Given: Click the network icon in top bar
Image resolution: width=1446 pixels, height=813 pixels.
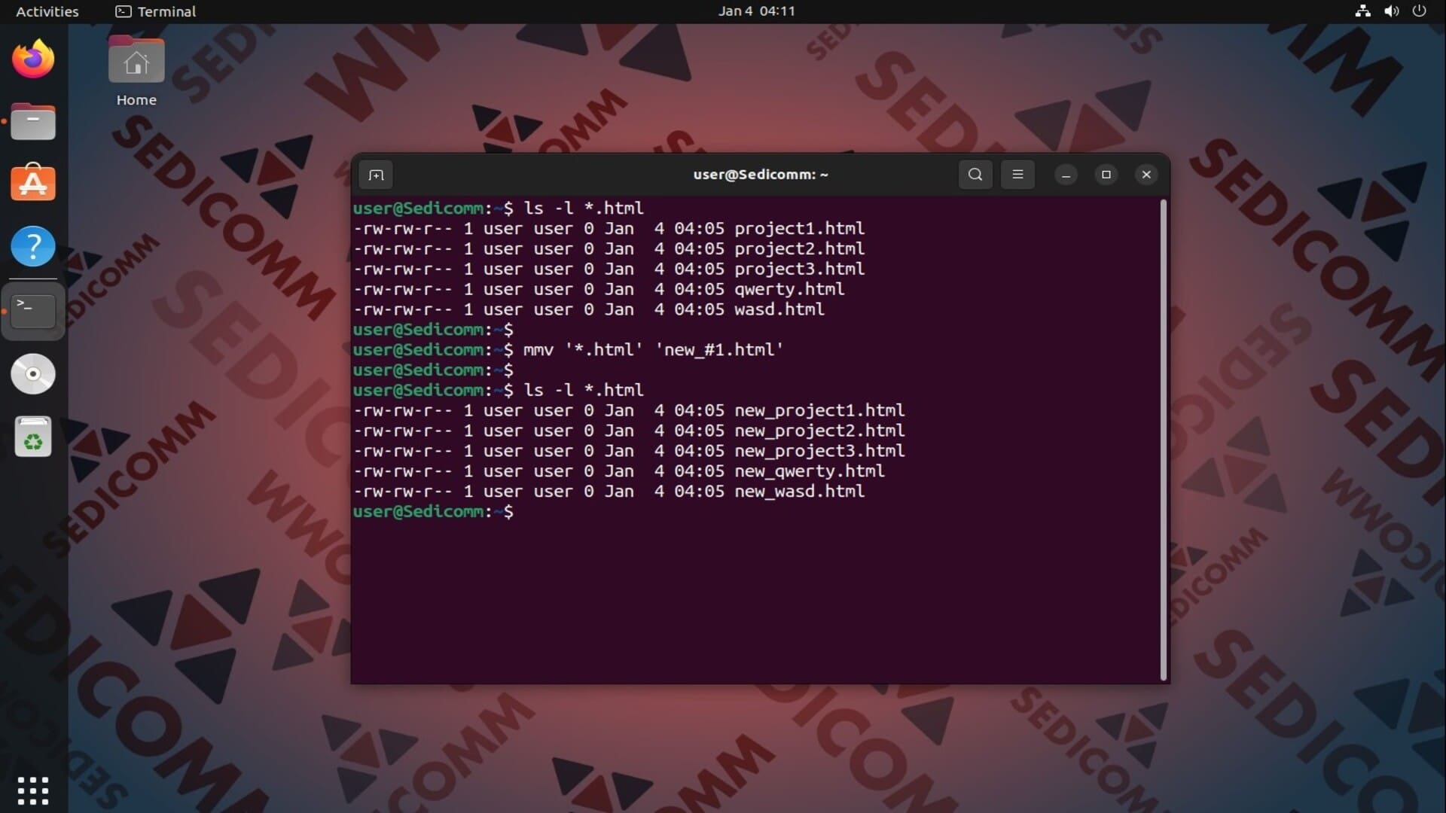Looking at the screenshot, I should pyautogui.click(x=1362, y=11).
